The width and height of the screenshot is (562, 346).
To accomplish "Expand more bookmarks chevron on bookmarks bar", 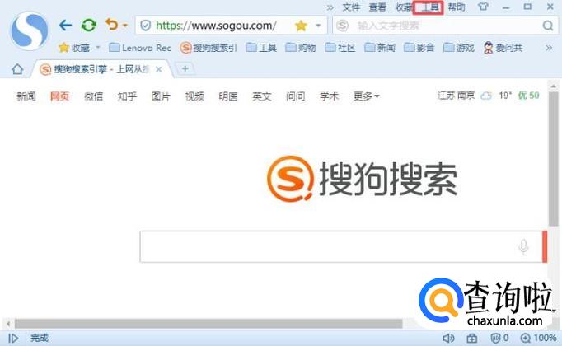I will (548, 48).
